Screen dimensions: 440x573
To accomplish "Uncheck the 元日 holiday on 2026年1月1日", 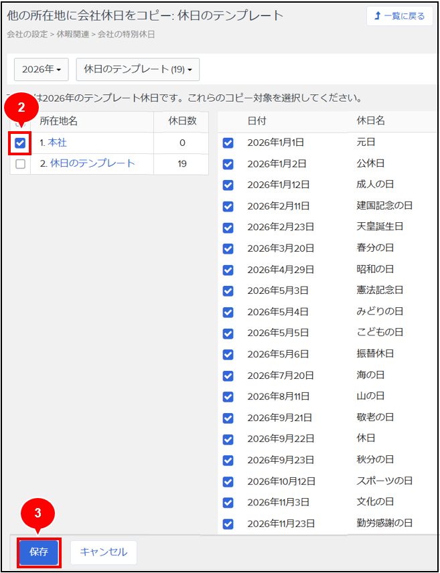I will coord(228,143).
